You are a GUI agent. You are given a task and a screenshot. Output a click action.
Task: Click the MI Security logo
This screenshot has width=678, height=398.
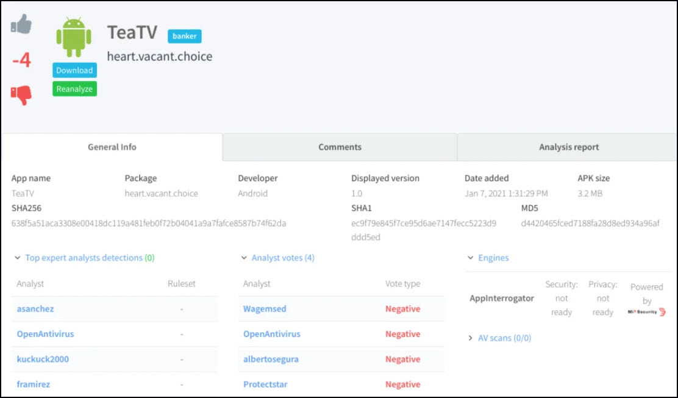(x=646, y=312)
